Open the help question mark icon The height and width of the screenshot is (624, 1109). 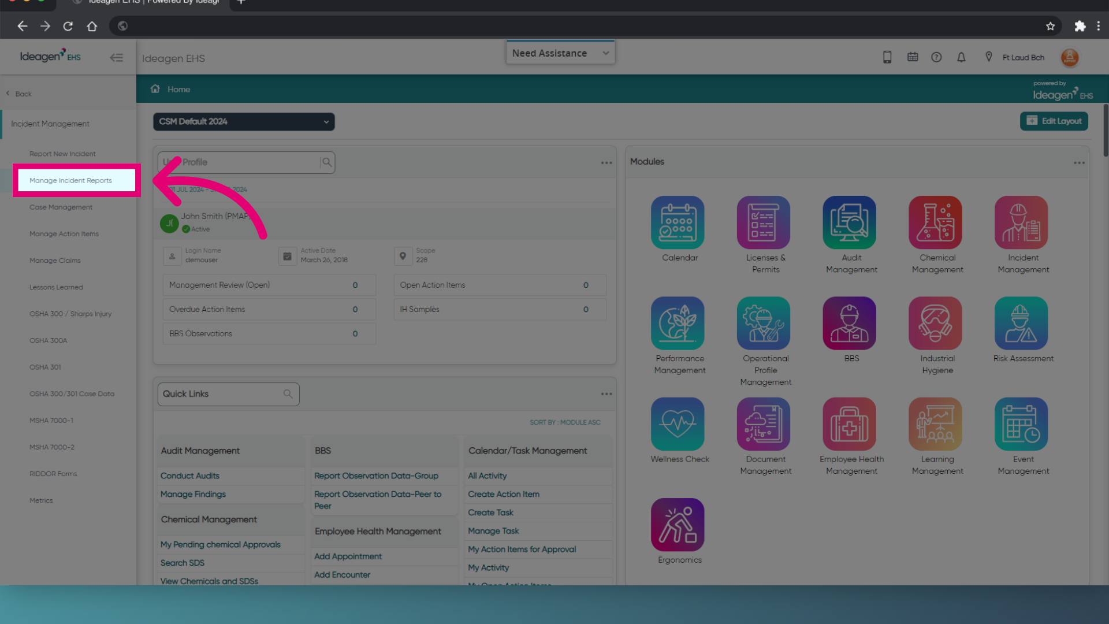936,57
